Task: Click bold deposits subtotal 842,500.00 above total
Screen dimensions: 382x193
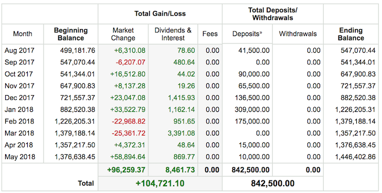Action: pyautogui.click(x=250, y=170)
